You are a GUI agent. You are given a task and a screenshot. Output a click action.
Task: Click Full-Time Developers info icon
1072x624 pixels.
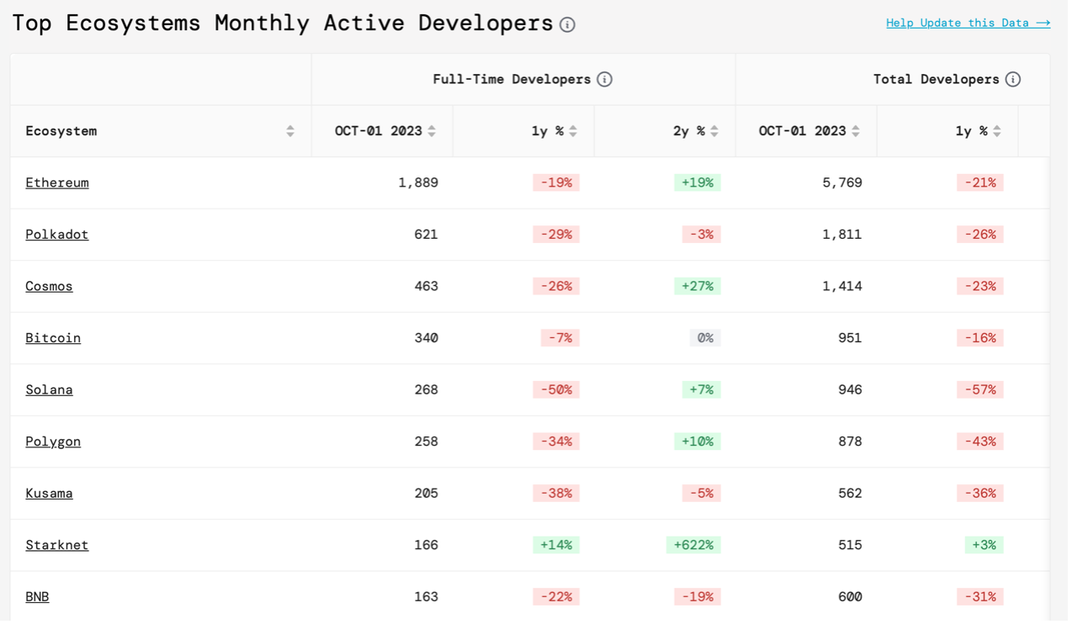pyautogui.click(x=604, y=79)
